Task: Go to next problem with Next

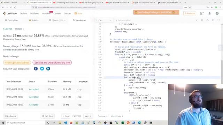Action: click(x=88, y=116)
